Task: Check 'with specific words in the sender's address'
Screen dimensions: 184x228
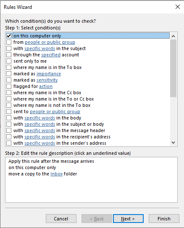Action: click(9, 143)
